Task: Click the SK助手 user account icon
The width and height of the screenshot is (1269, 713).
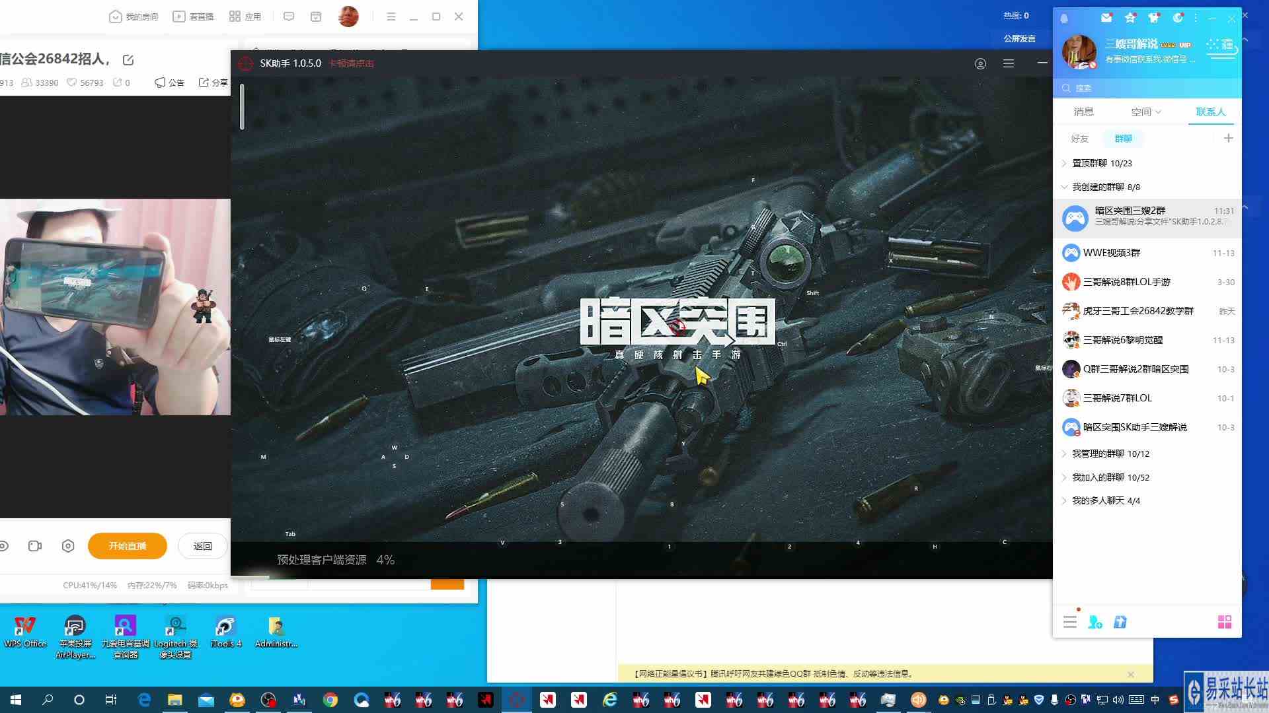Action: tap(980, 63)
